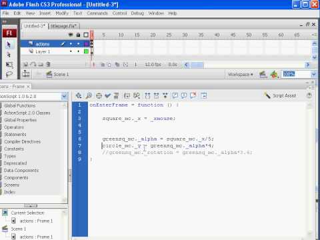Screen dimensions: 320x240
Task: Select actions : Frame 1 under Current Selection
Action: coord(36,221)
